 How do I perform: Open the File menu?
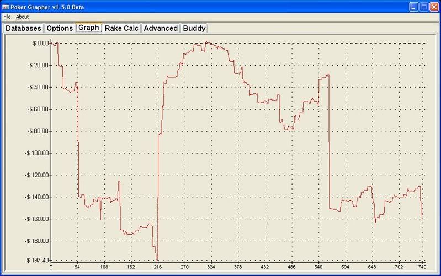coord(7,17)
